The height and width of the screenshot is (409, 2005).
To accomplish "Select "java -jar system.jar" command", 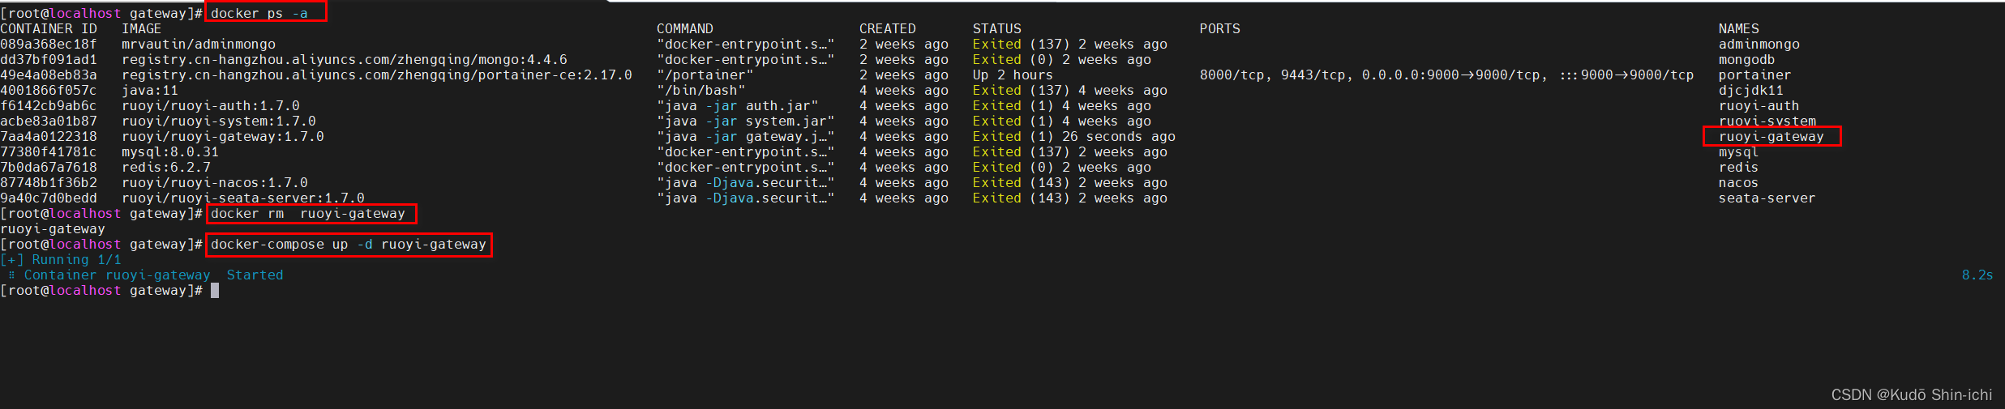I will [746, 121].
